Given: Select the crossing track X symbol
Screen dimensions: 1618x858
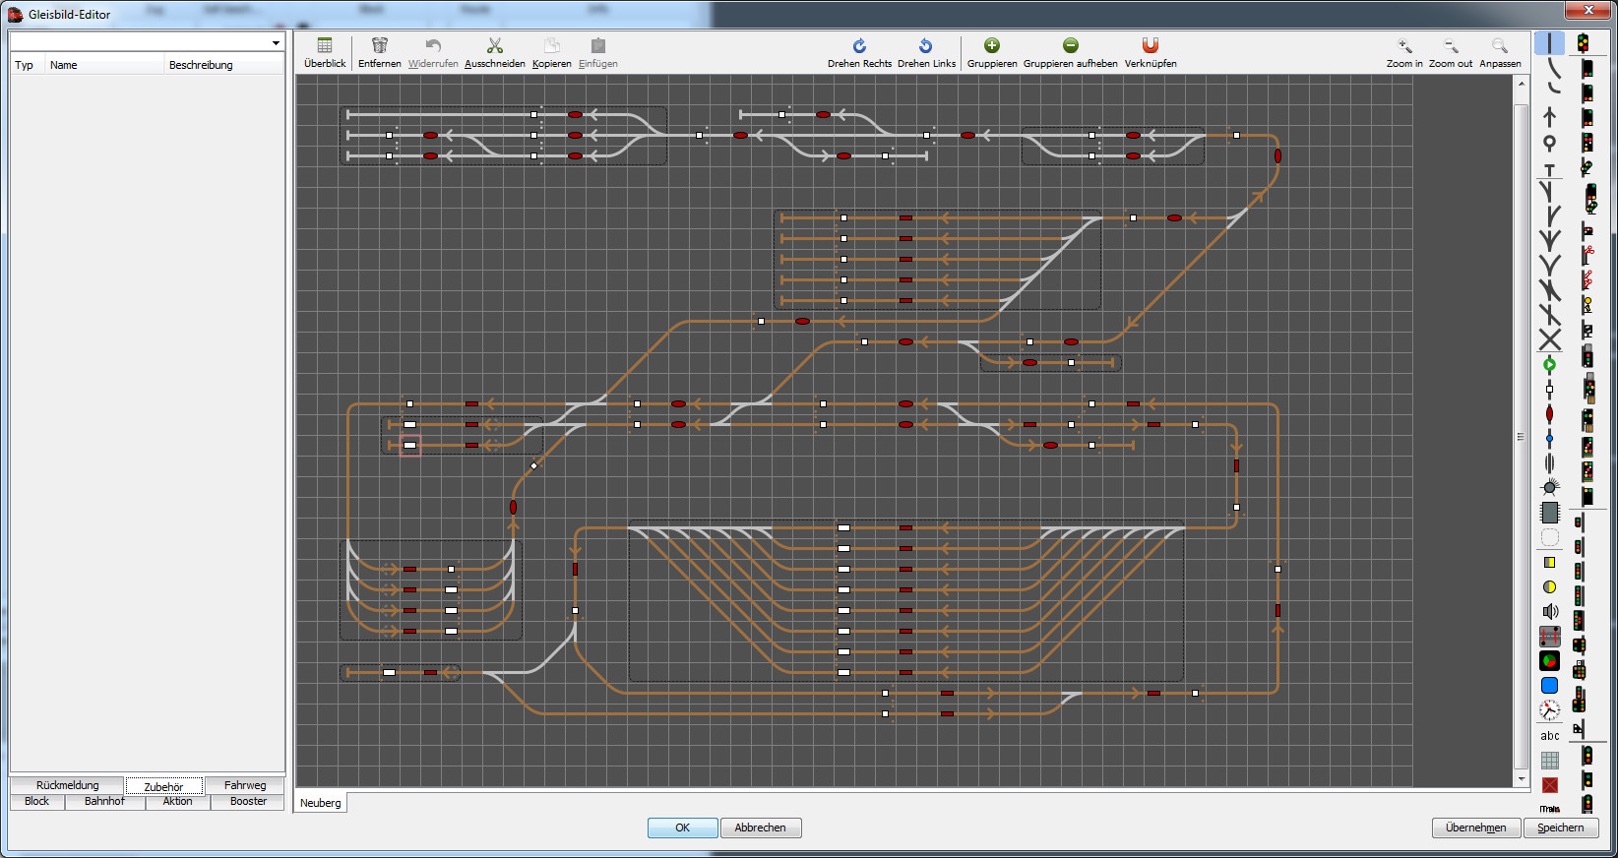Looking at the screenshot, I should coord(1549,340).
